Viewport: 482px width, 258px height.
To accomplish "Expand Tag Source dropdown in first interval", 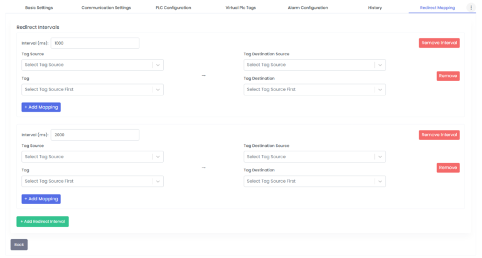I will (92, 65).
